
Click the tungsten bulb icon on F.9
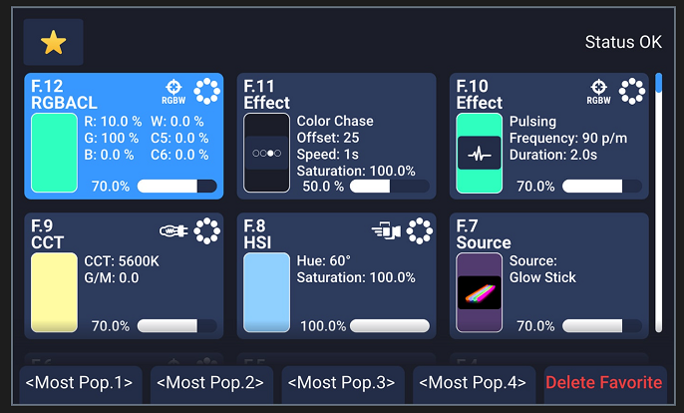[x=173, y=230]
